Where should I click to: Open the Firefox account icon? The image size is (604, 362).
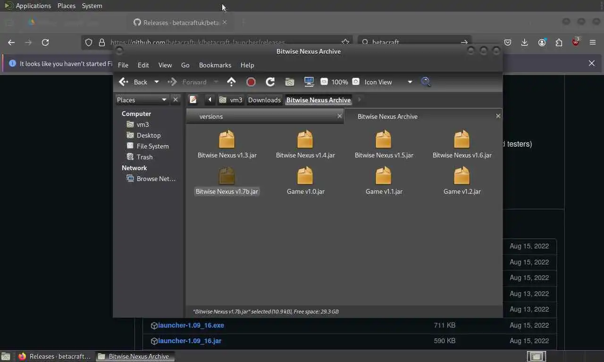tap(542, 42)
